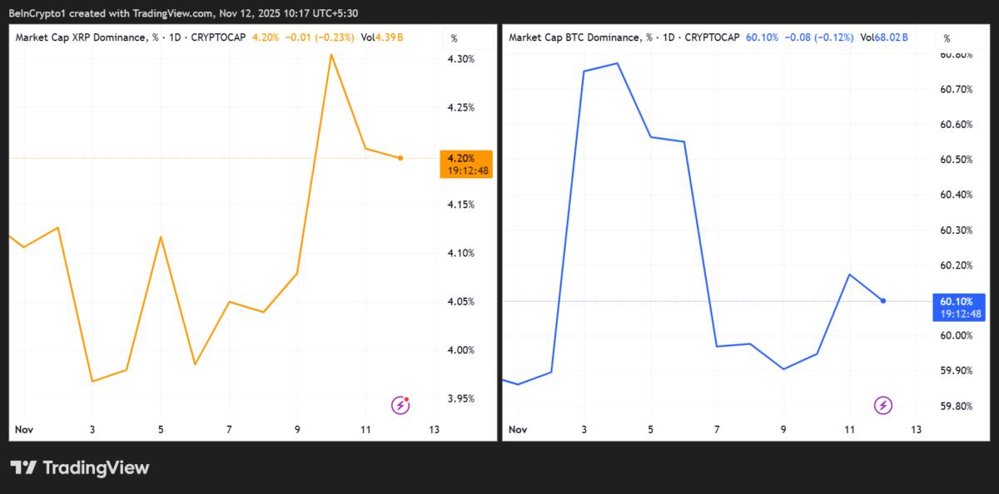The image size is (999, 494).
Task: Toggle the percentage scale on the XRP price axis
Action: (x=454, y=37)
